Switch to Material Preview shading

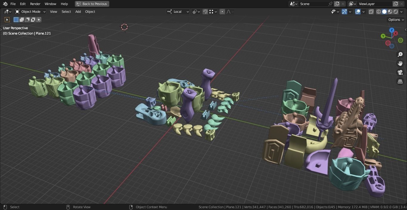[390, 12]
